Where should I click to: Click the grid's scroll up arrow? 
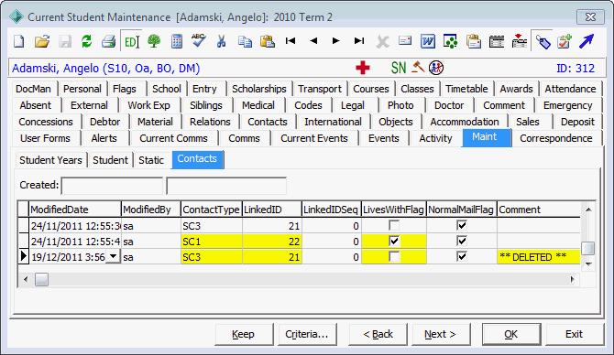[588, 210]
